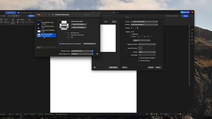Open Pages per Sheet dropdown
This screenshot has width=212, height=119.
tap(147, 44)
